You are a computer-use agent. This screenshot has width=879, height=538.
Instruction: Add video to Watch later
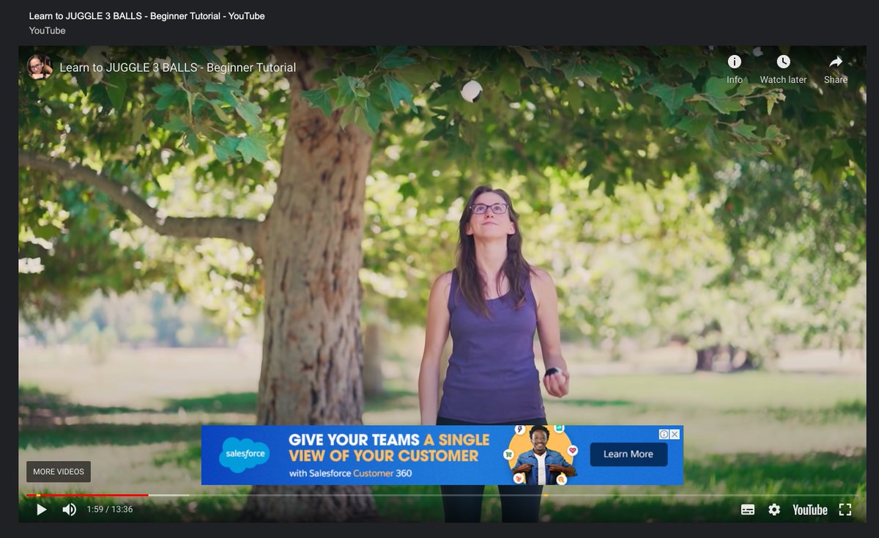[x=783, y=68]
